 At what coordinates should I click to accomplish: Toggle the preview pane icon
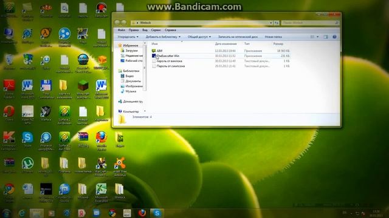326,37
